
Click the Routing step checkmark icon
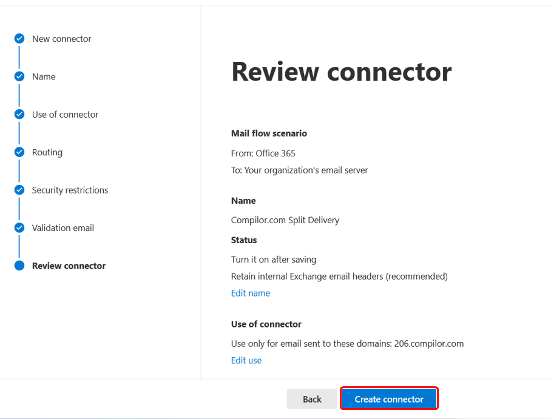pyautogui.click(x=19, y=152)
